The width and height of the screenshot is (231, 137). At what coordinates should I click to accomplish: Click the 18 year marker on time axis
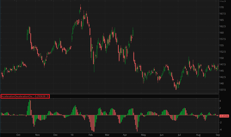(72, 134)
